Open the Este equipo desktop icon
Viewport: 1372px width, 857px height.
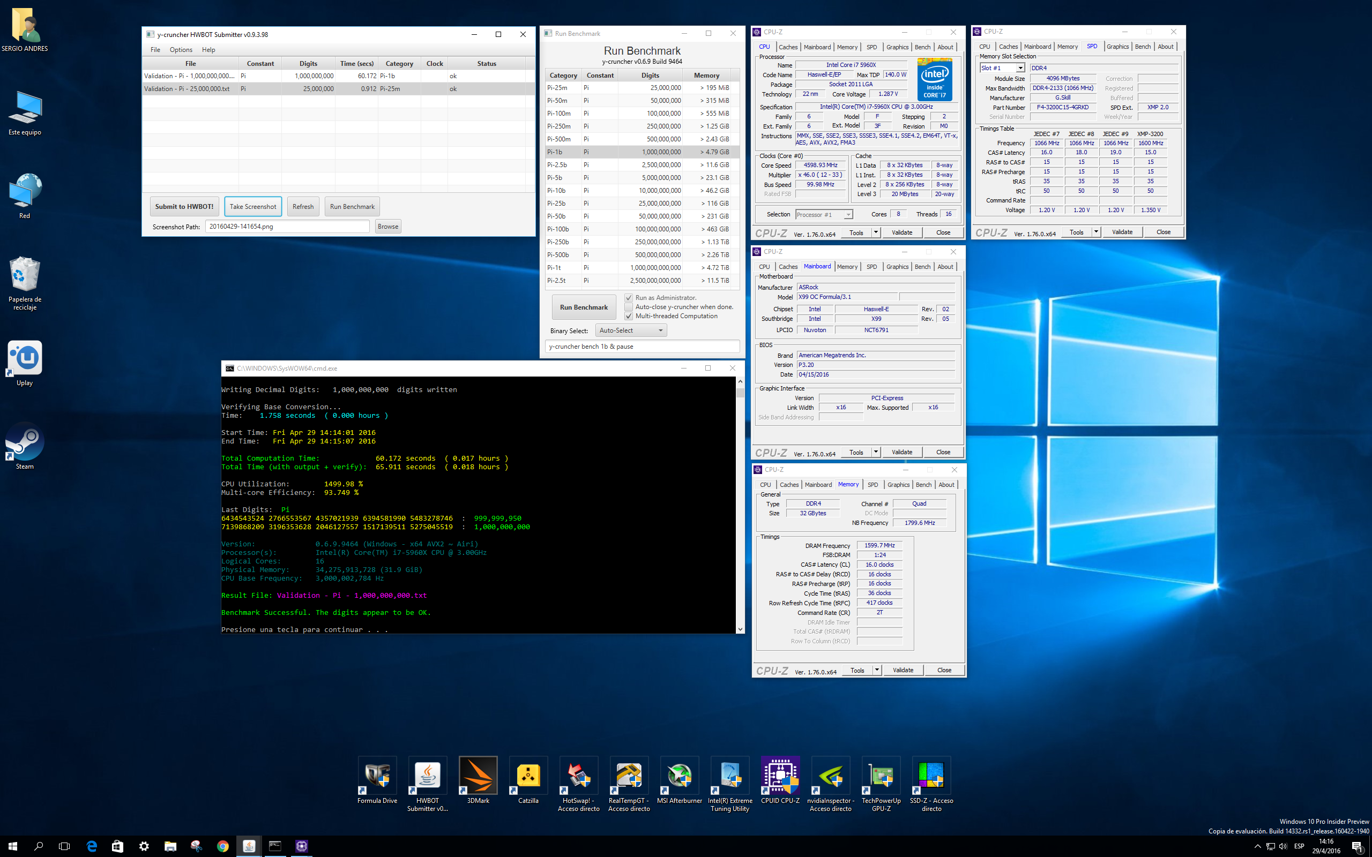coord(24,113)
